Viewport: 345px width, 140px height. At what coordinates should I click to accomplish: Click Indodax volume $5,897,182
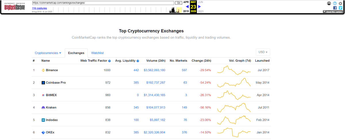coord(158,120)
